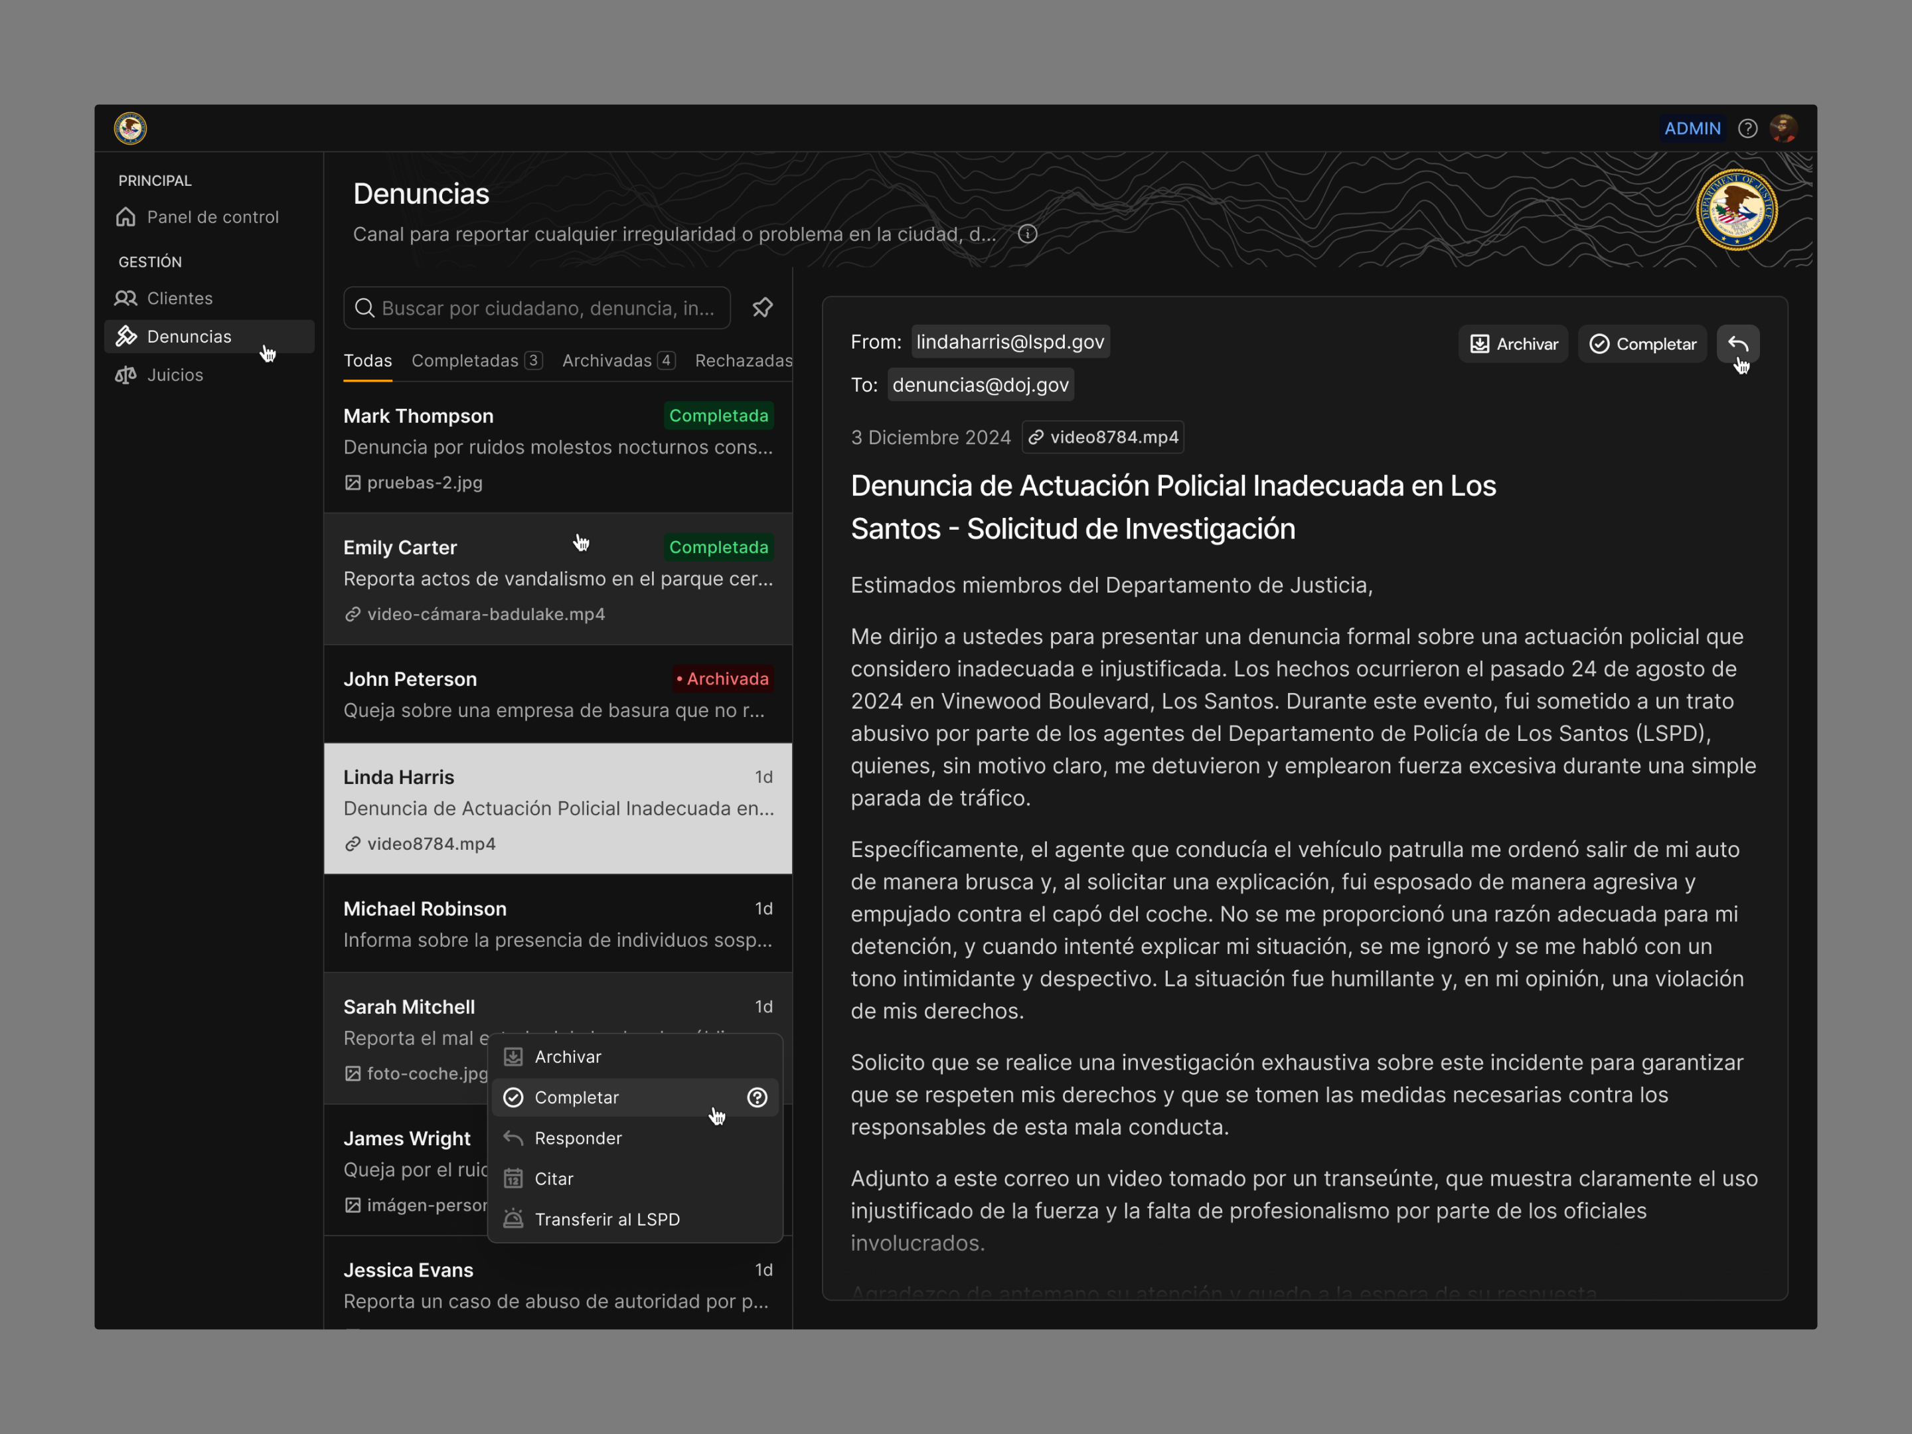Click the Completada badge on Mark Thompson

718,416
